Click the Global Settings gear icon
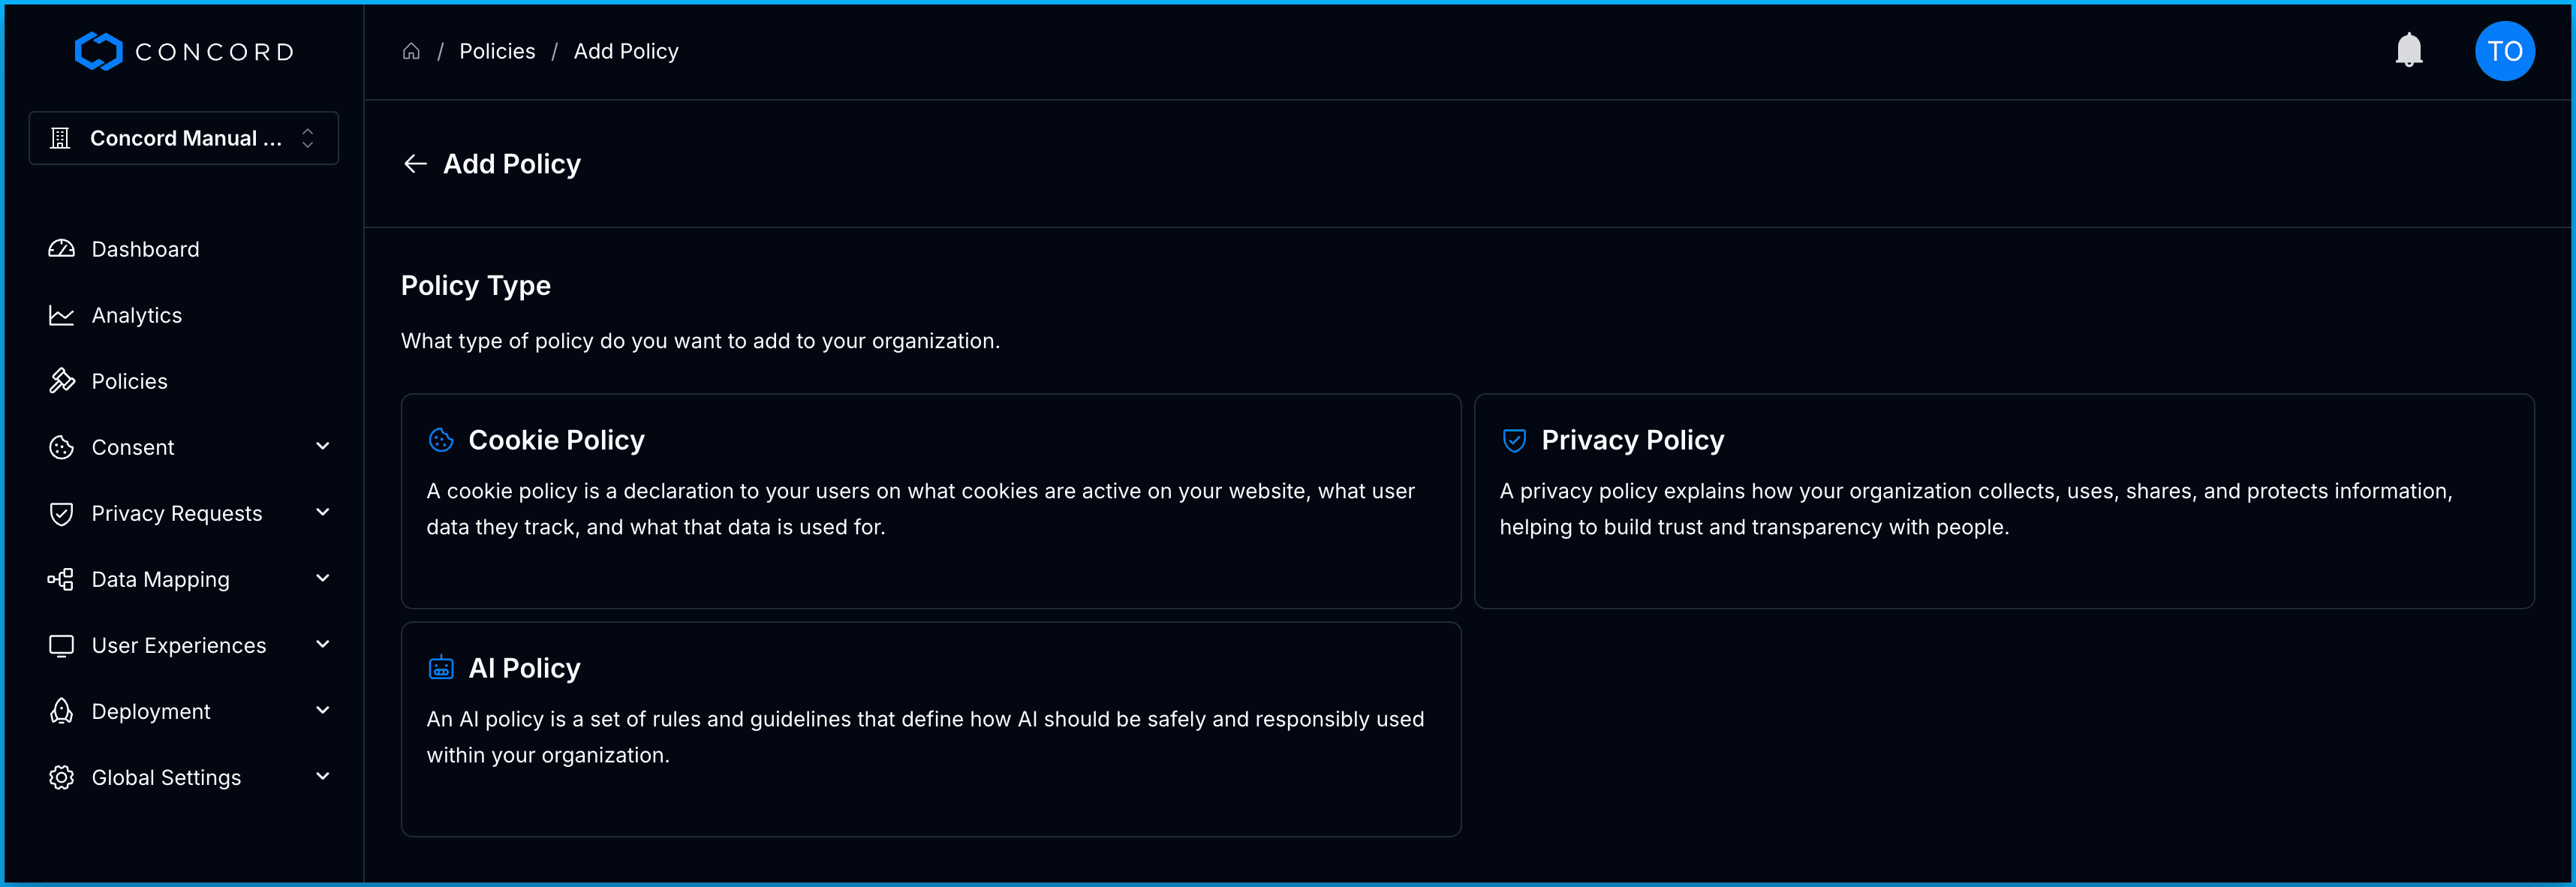The width and height of the screenshot is (2576, 887). pos(62,777)
